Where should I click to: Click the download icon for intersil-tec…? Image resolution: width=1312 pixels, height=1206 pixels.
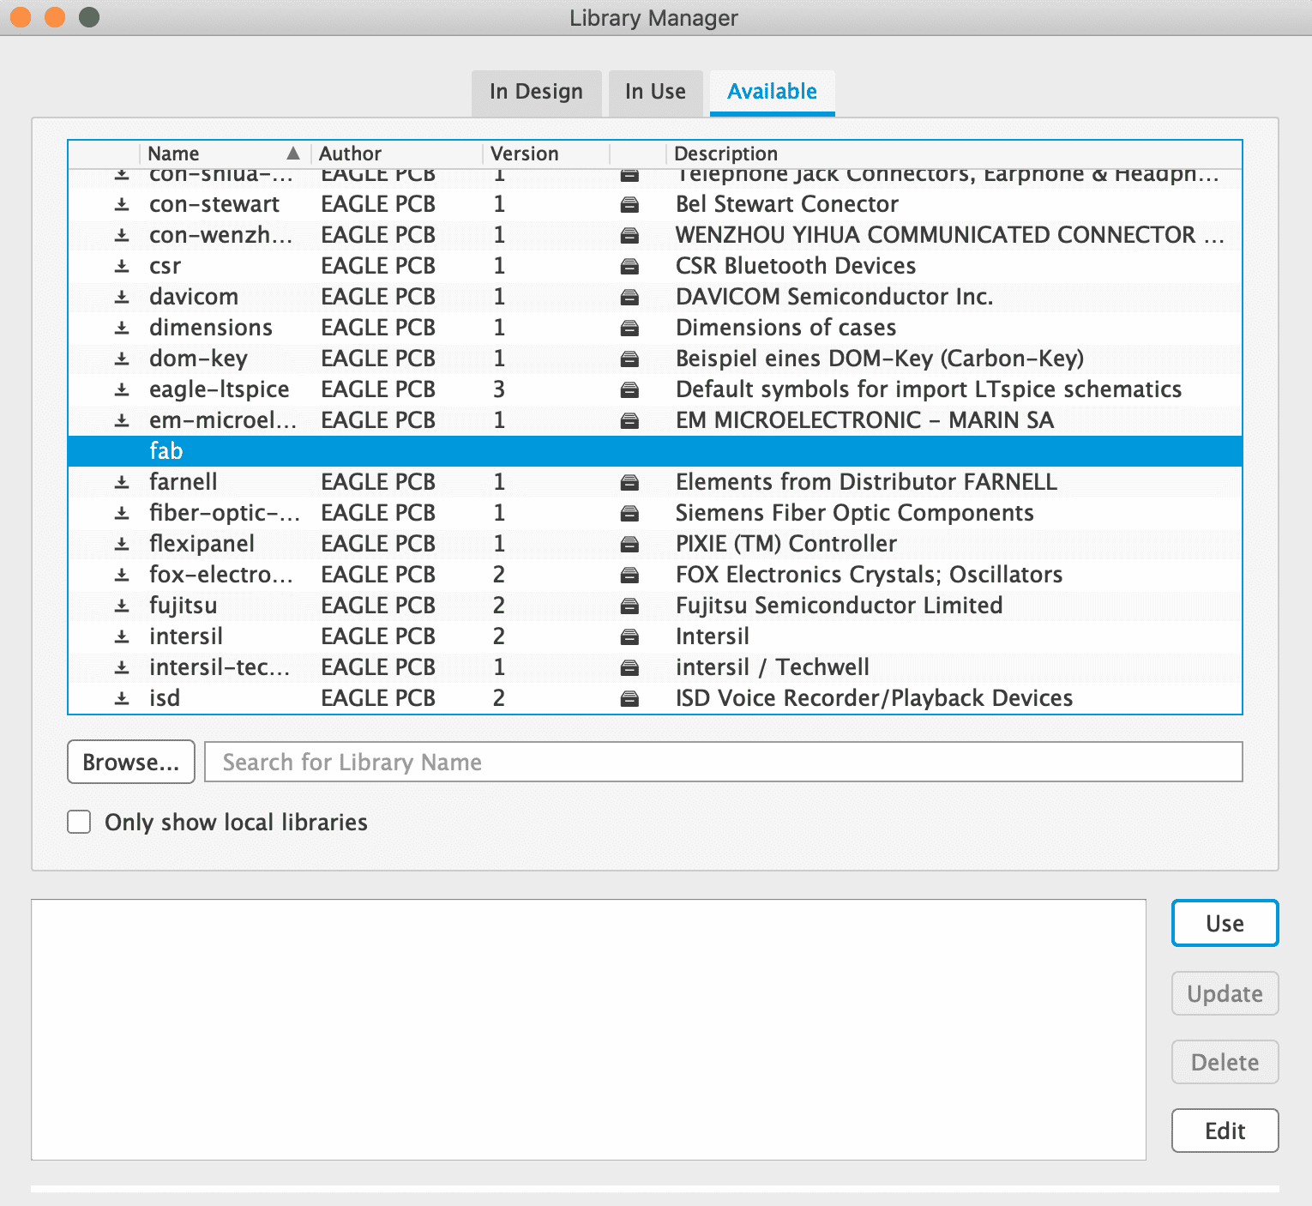coord(122,667)
